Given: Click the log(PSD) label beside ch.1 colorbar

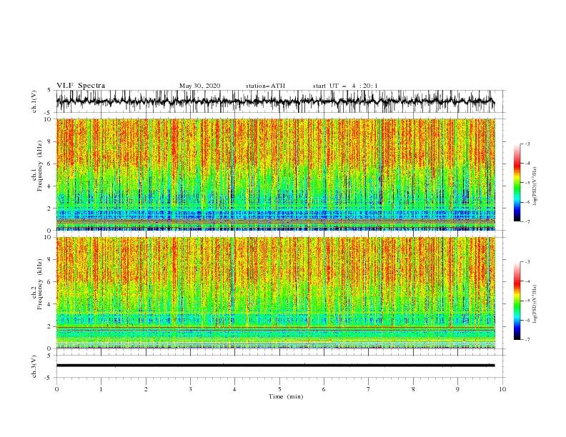Looking at the screenshot, I should [535, 186].
